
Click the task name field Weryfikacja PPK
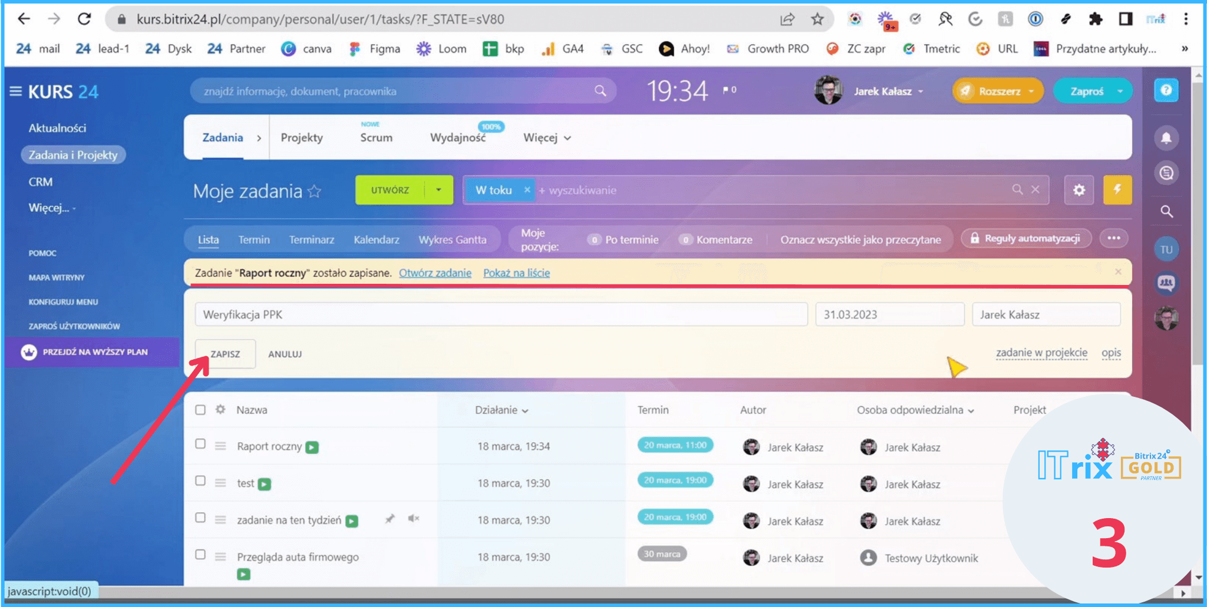[501, 314]
